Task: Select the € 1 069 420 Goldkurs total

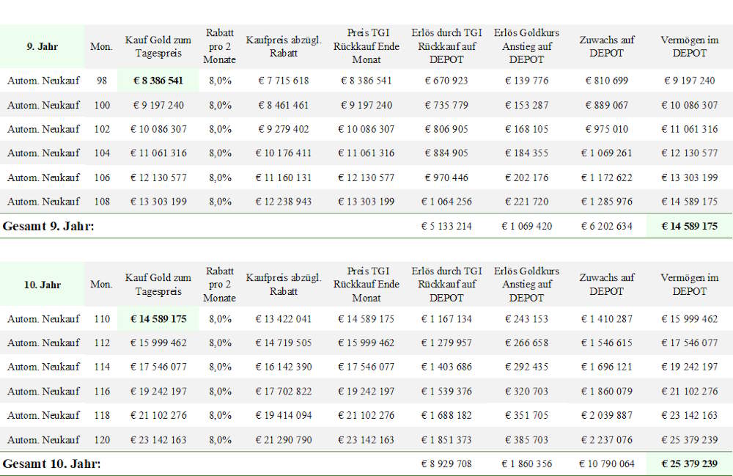Action: 526,227
